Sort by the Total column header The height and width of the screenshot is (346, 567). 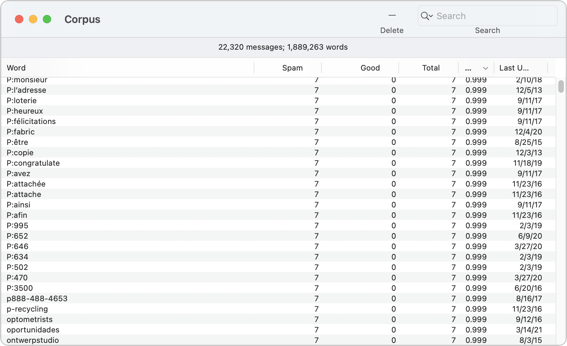click(431, 68)
